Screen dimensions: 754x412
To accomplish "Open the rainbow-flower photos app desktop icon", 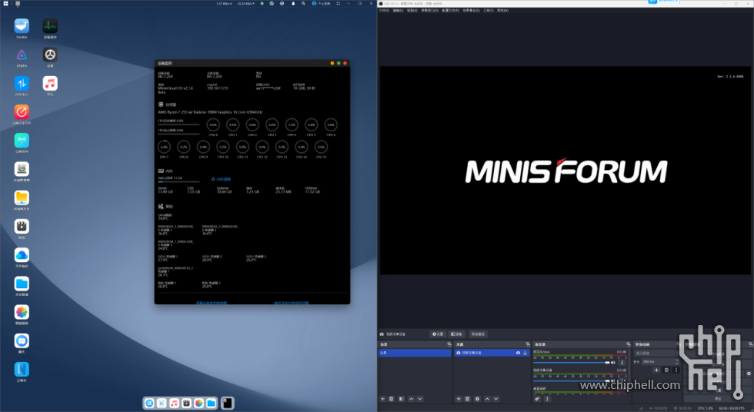I will (x=22, y=311).
